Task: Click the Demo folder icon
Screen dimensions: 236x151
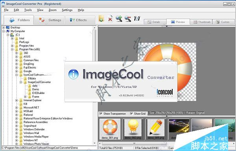Action: (x=29, y=89)
